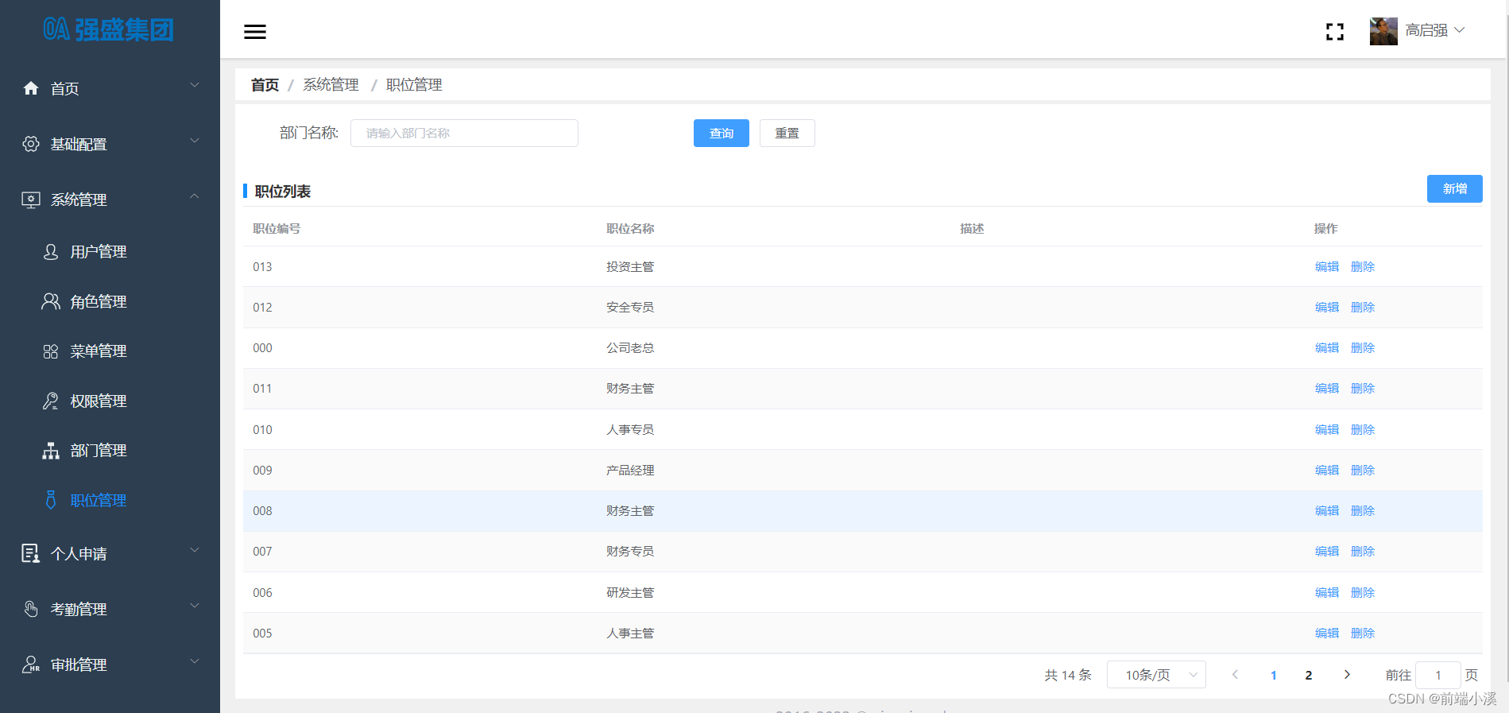The width and height of the screenshot is (1509, 713).
Task: Edit position 007 财务专员
Action: [x=1327, y=552]
